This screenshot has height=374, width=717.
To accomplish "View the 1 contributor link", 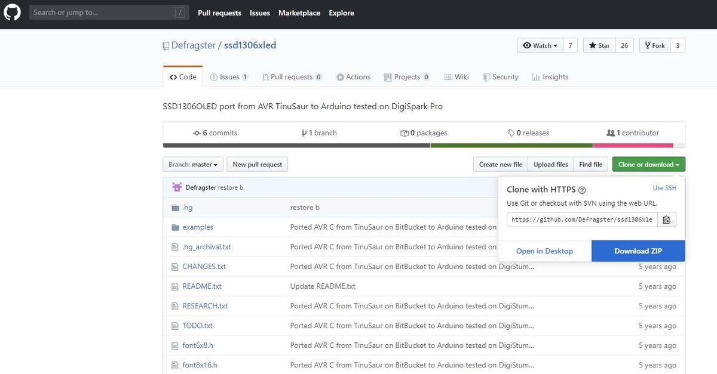I will point(633,133).
